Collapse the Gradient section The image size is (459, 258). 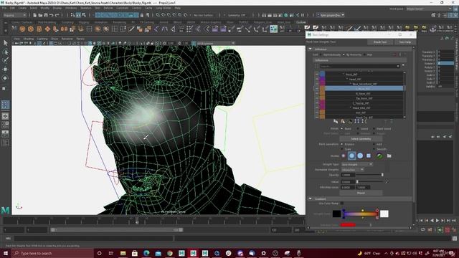[311, 199]
